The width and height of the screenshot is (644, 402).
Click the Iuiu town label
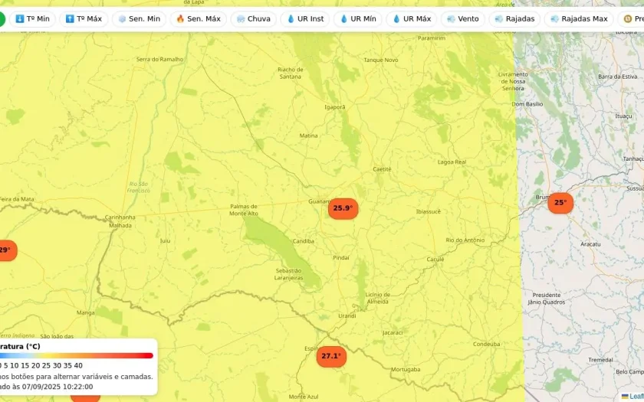point(165,240)
